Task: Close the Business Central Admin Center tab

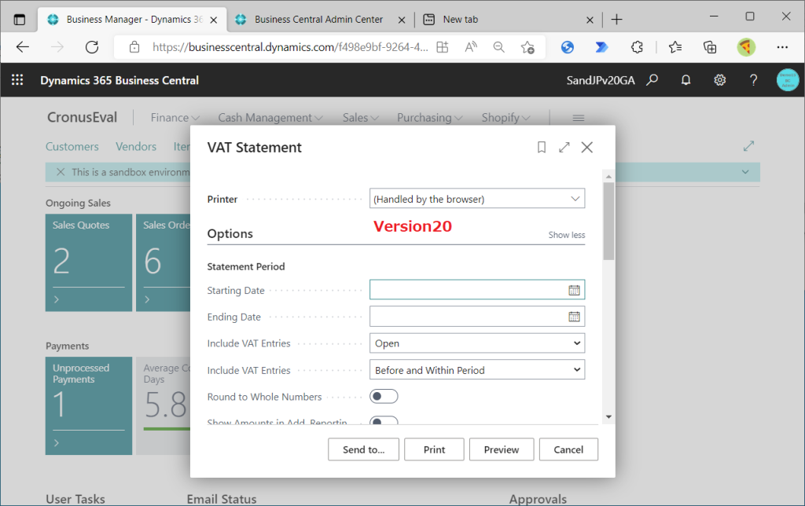Action: [x=402, y=20]
